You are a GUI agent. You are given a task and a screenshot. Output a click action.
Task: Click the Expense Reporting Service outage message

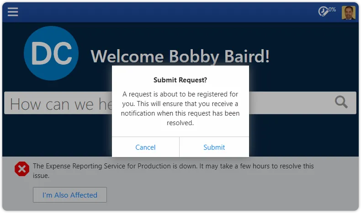tap(173, 171)
